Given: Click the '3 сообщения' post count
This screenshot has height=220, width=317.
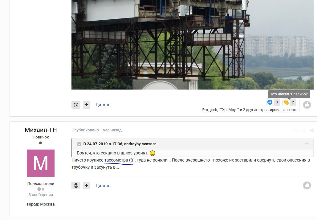Looking at the screenshot, I should pyautogui.click(x=41, y=194).
